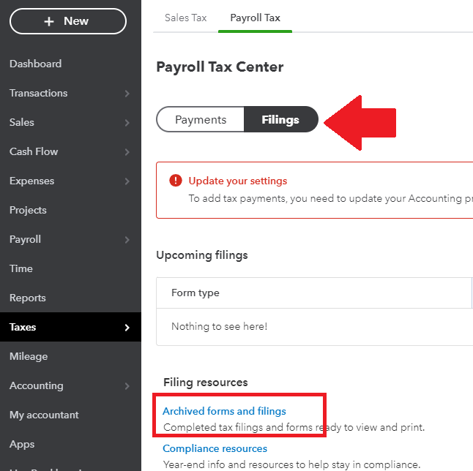The image size is (473, 471).
Task: Open Projects from the sidebar
Action: click(28, 210)
